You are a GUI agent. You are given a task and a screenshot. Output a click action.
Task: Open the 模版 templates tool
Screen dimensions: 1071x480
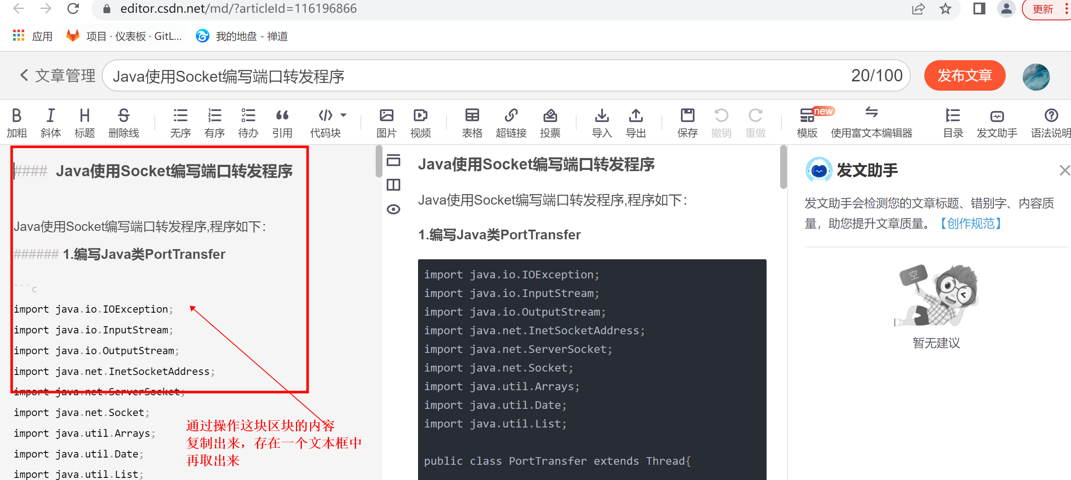click(807, 123)
